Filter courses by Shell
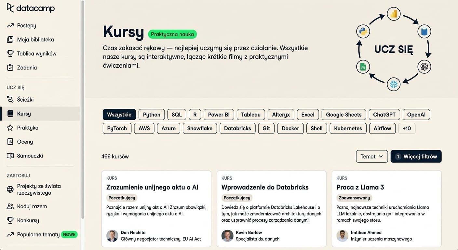Image resolution: width=458 pixels, height=250 pixels. point(317,128)
